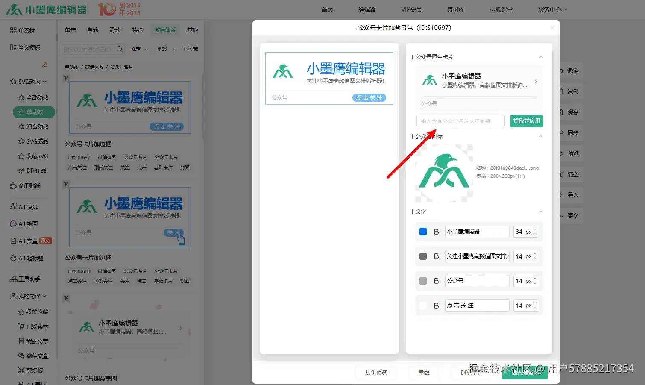The width and height of the screenshot is (645, 385).
Task: Toggle bold for 关注小墨鹰高颜值 text row
Action: (436, 256)
